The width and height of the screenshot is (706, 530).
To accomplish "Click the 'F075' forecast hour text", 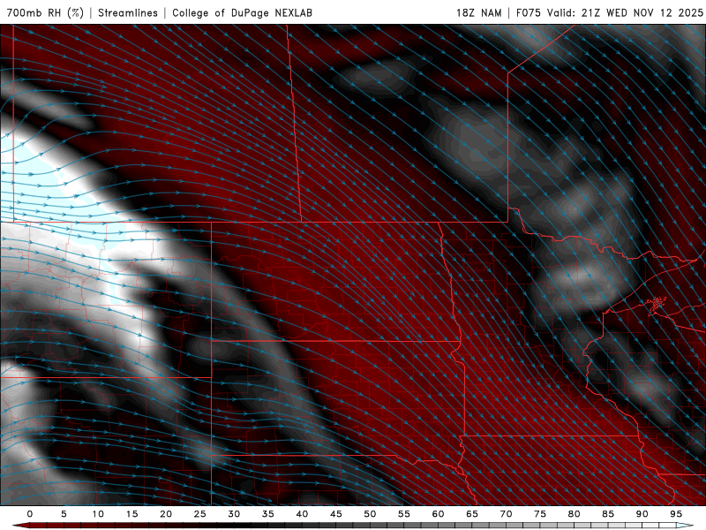I will [x=528, y=12].
